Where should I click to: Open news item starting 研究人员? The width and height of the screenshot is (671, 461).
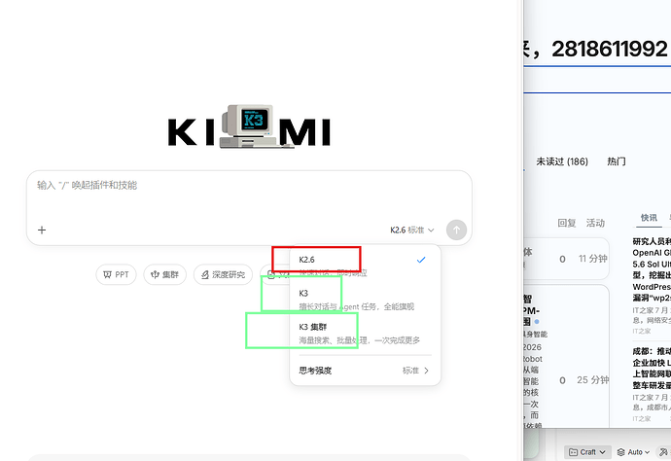tap(652, 269)
